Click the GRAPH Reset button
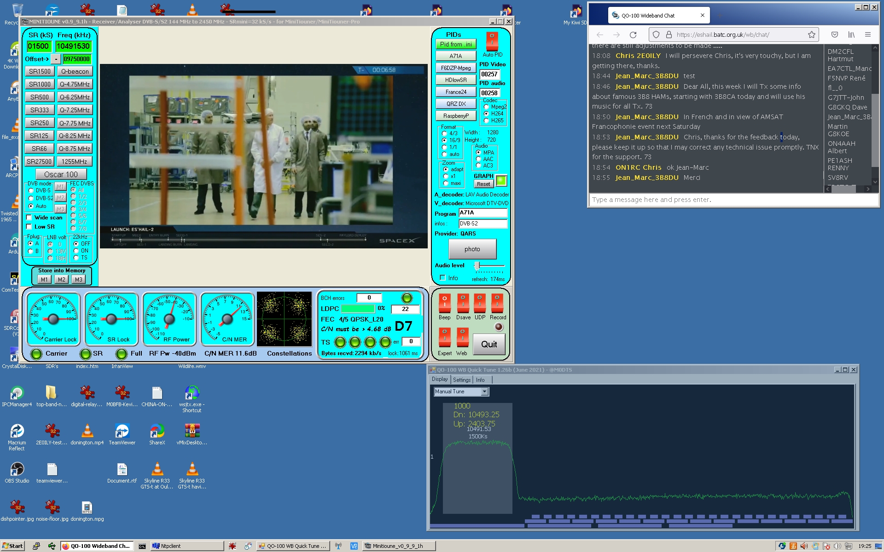 coord(483,184)
